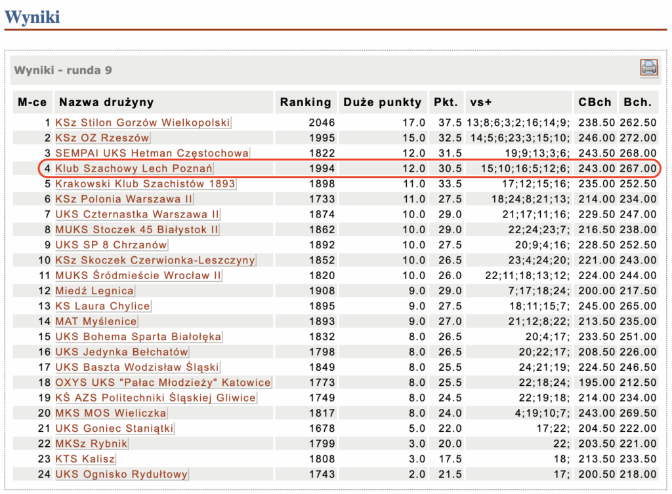The height and width of the screenshot is (494, 672).
Task: Click UKS SP 8 Chrzanów link
Action: coord(111,245)
